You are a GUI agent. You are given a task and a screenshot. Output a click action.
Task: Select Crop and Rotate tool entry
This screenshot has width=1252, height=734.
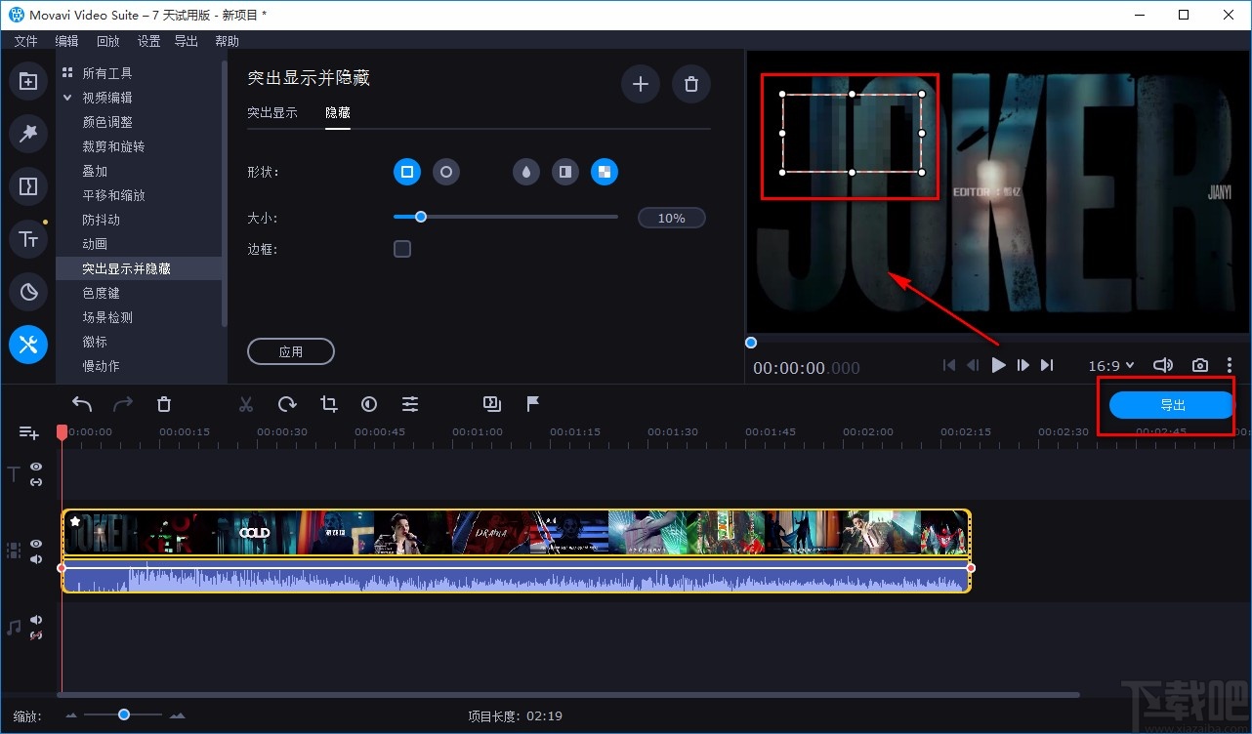click(113, 146)
